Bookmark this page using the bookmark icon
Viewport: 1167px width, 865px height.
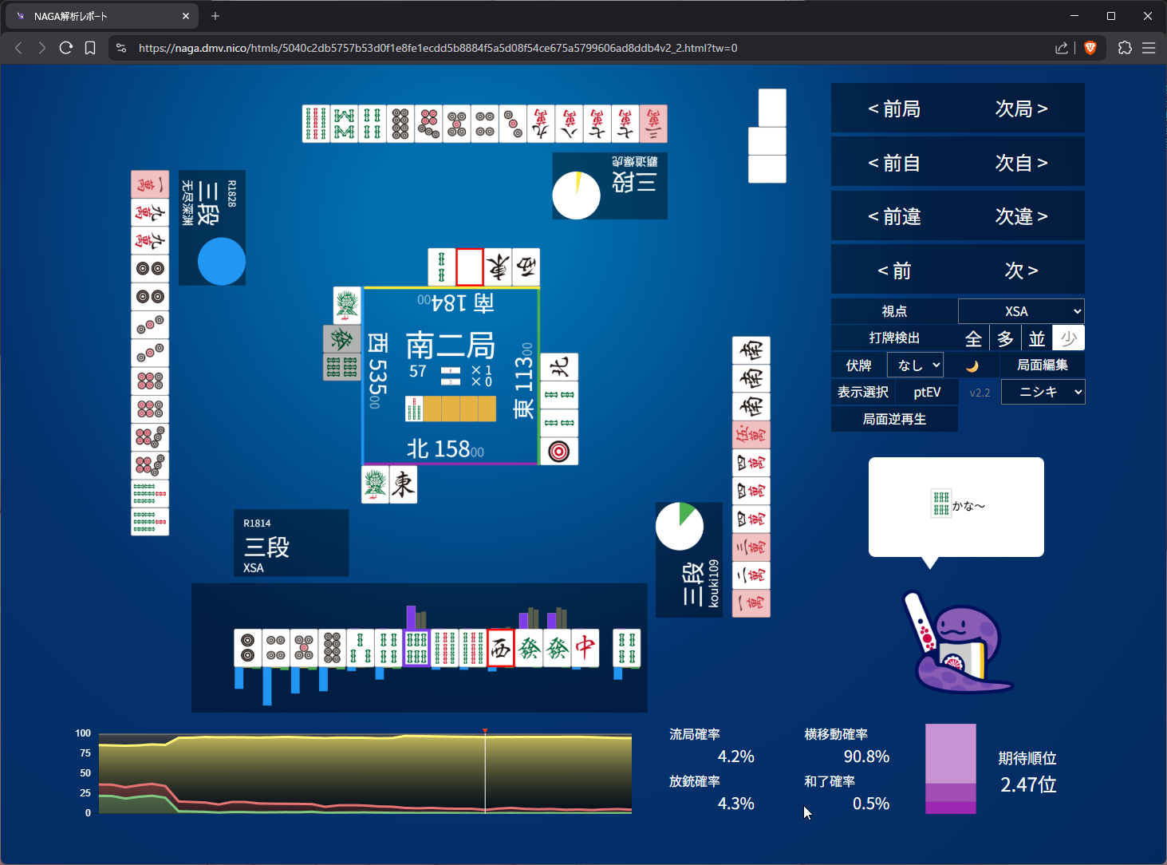90,48
